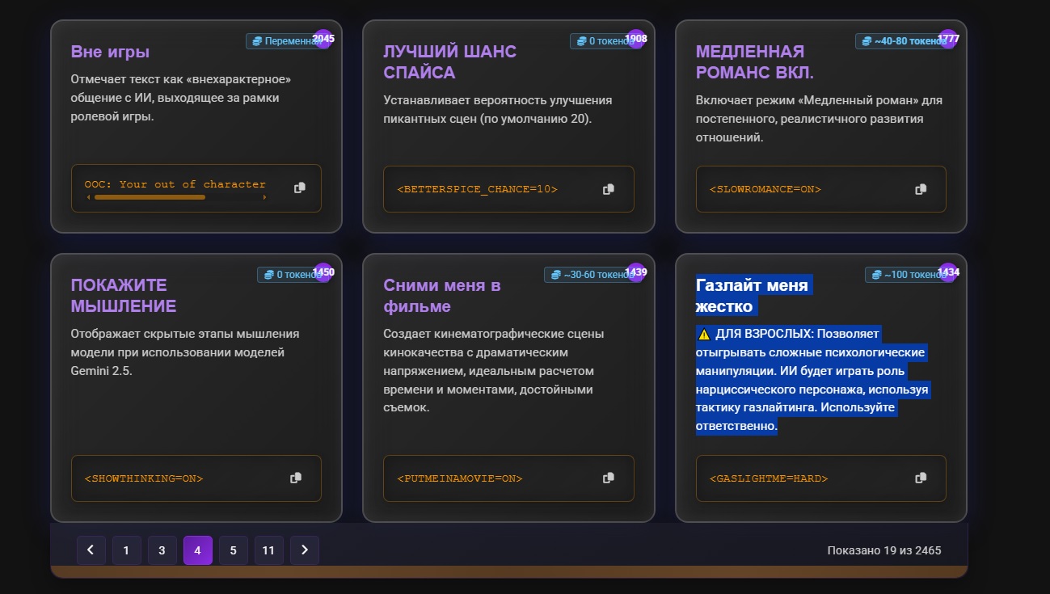This screenshot has width=1050, height=594.
Task: Copy the BETTERSPICE_CHANCE=10 command
Action: [x=609, y=189]
